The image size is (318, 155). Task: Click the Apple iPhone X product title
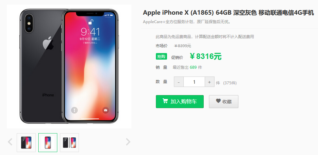[228, 13]
